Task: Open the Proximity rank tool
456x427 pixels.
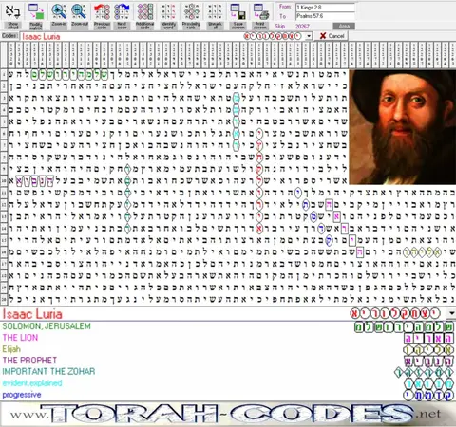Action: (x=191, y=16)
